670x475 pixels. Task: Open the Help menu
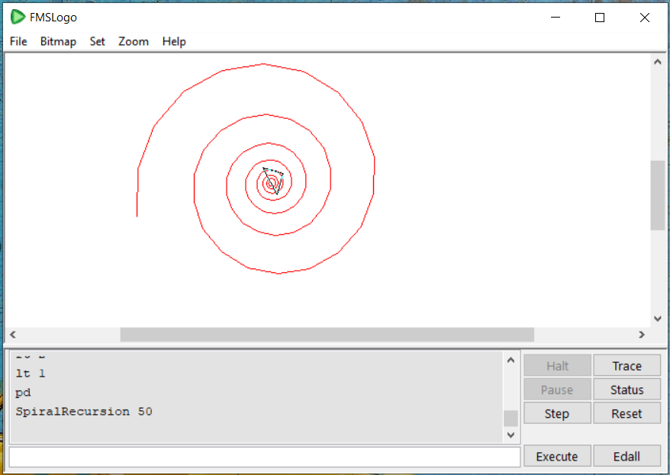click(173, 42)
